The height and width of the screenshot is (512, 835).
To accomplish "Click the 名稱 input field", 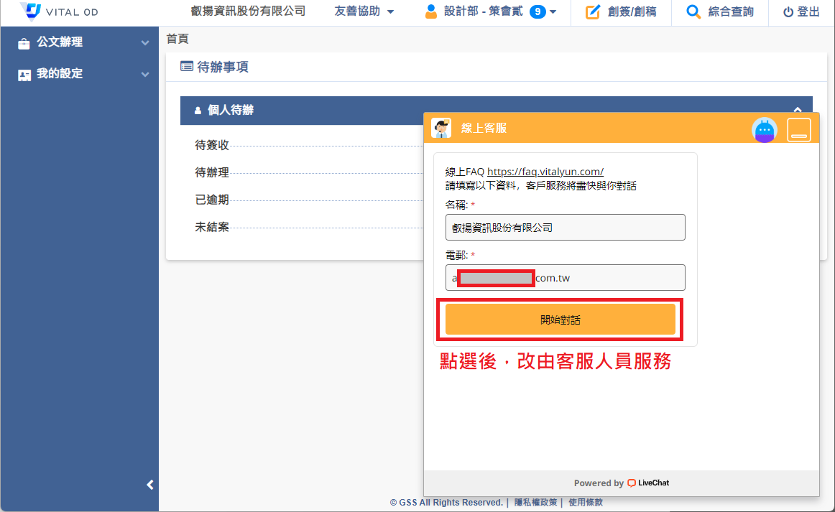I will pyautogui.click(x=565, y=228).
